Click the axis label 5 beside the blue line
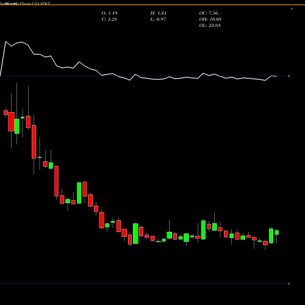Viewport: 305px width, 305px height. (289, 76)
